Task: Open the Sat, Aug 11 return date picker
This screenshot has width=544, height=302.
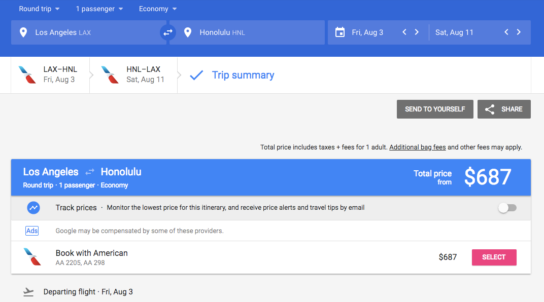Action: (x=455, y=32)
